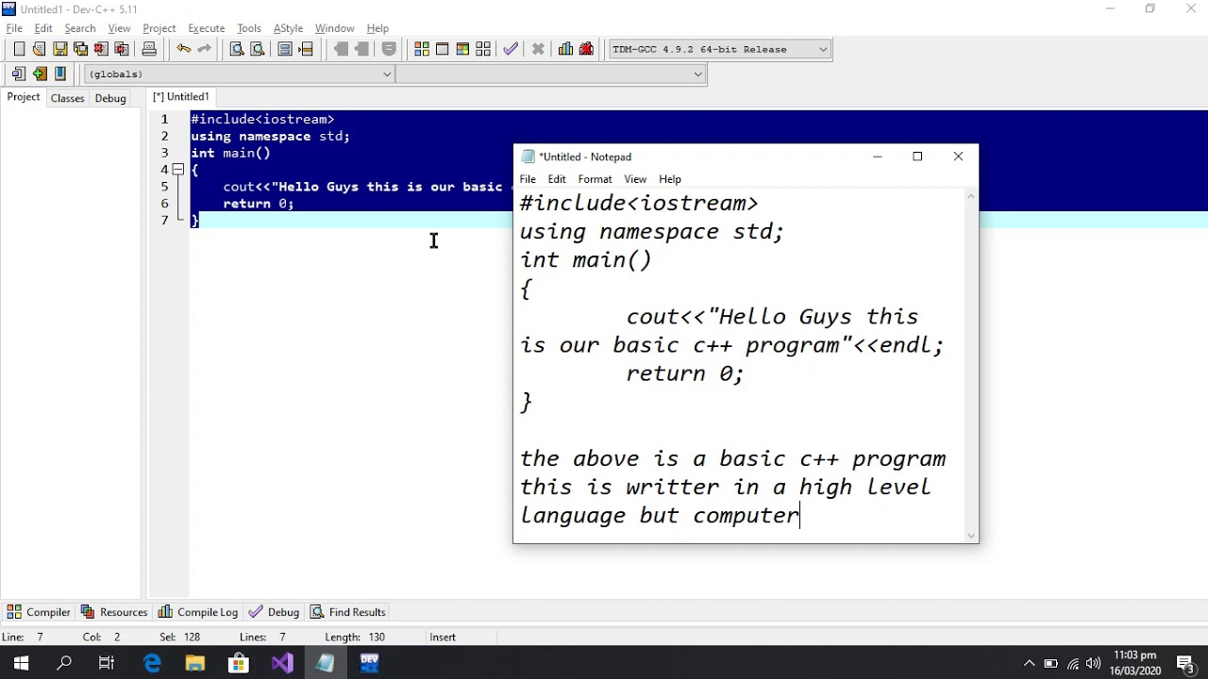The height and width of the screenshot is (679, 1208).
Task: Click the Close file icon
Action: 101,49
